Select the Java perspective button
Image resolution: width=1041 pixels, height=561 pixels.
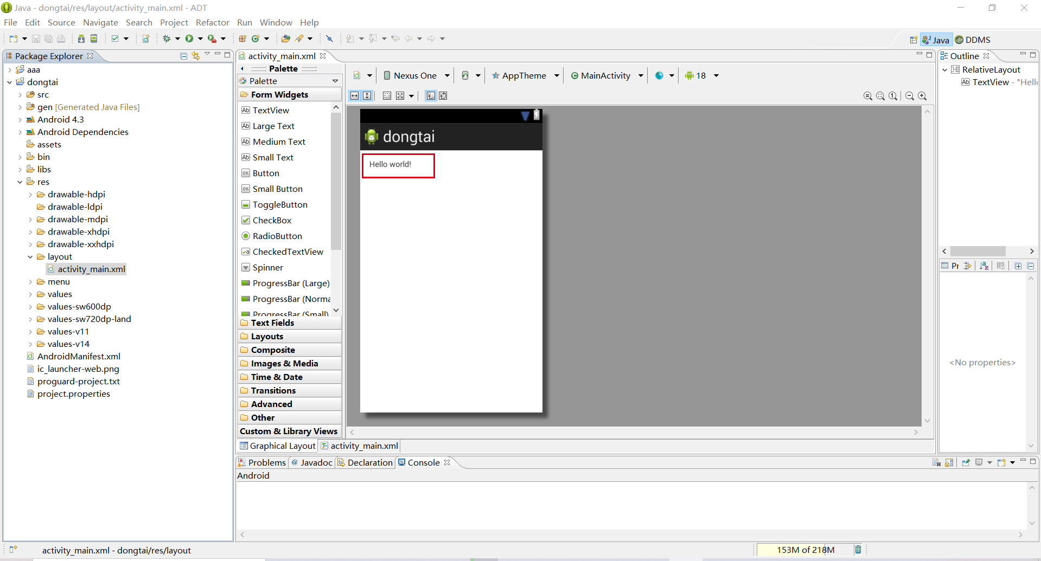(936, 40)
